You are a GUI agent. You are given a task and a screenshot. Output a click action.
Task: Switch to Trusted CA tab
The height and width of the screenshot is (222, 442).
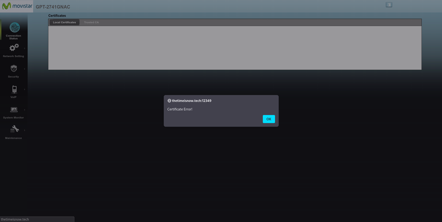[91, 22]
